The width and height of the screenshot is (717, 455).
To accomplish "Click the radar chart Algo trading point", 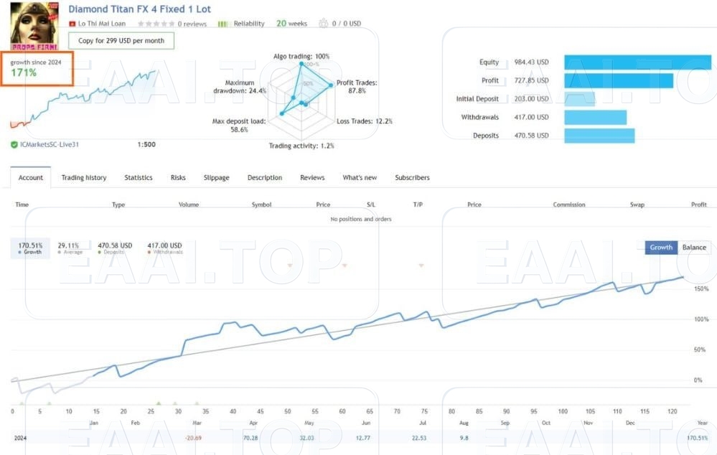I will [x=302, y=64].
